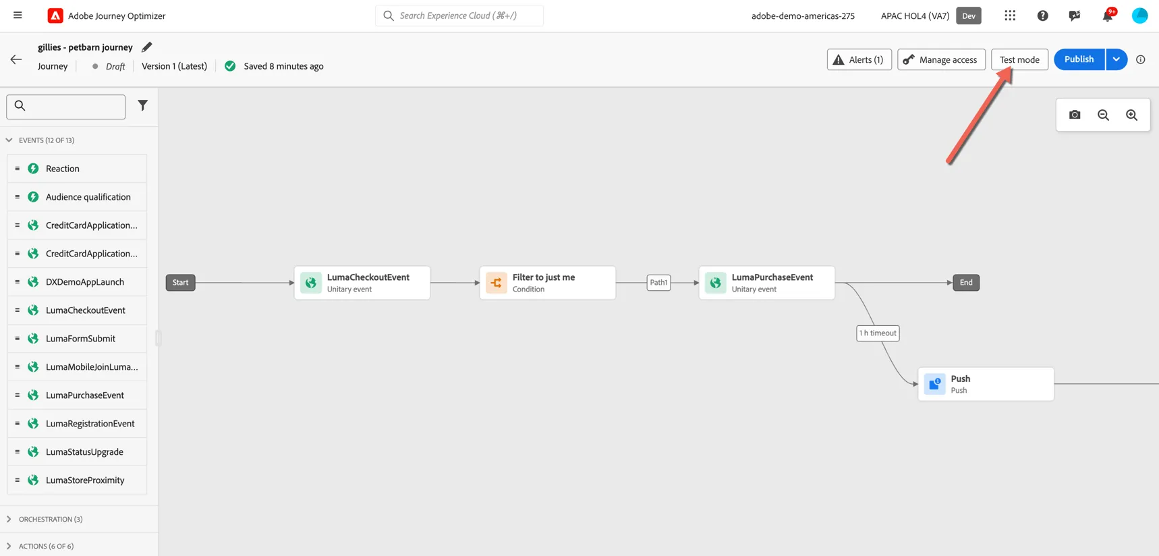Select the Filter to just me condition node

[x=548, y=283]
